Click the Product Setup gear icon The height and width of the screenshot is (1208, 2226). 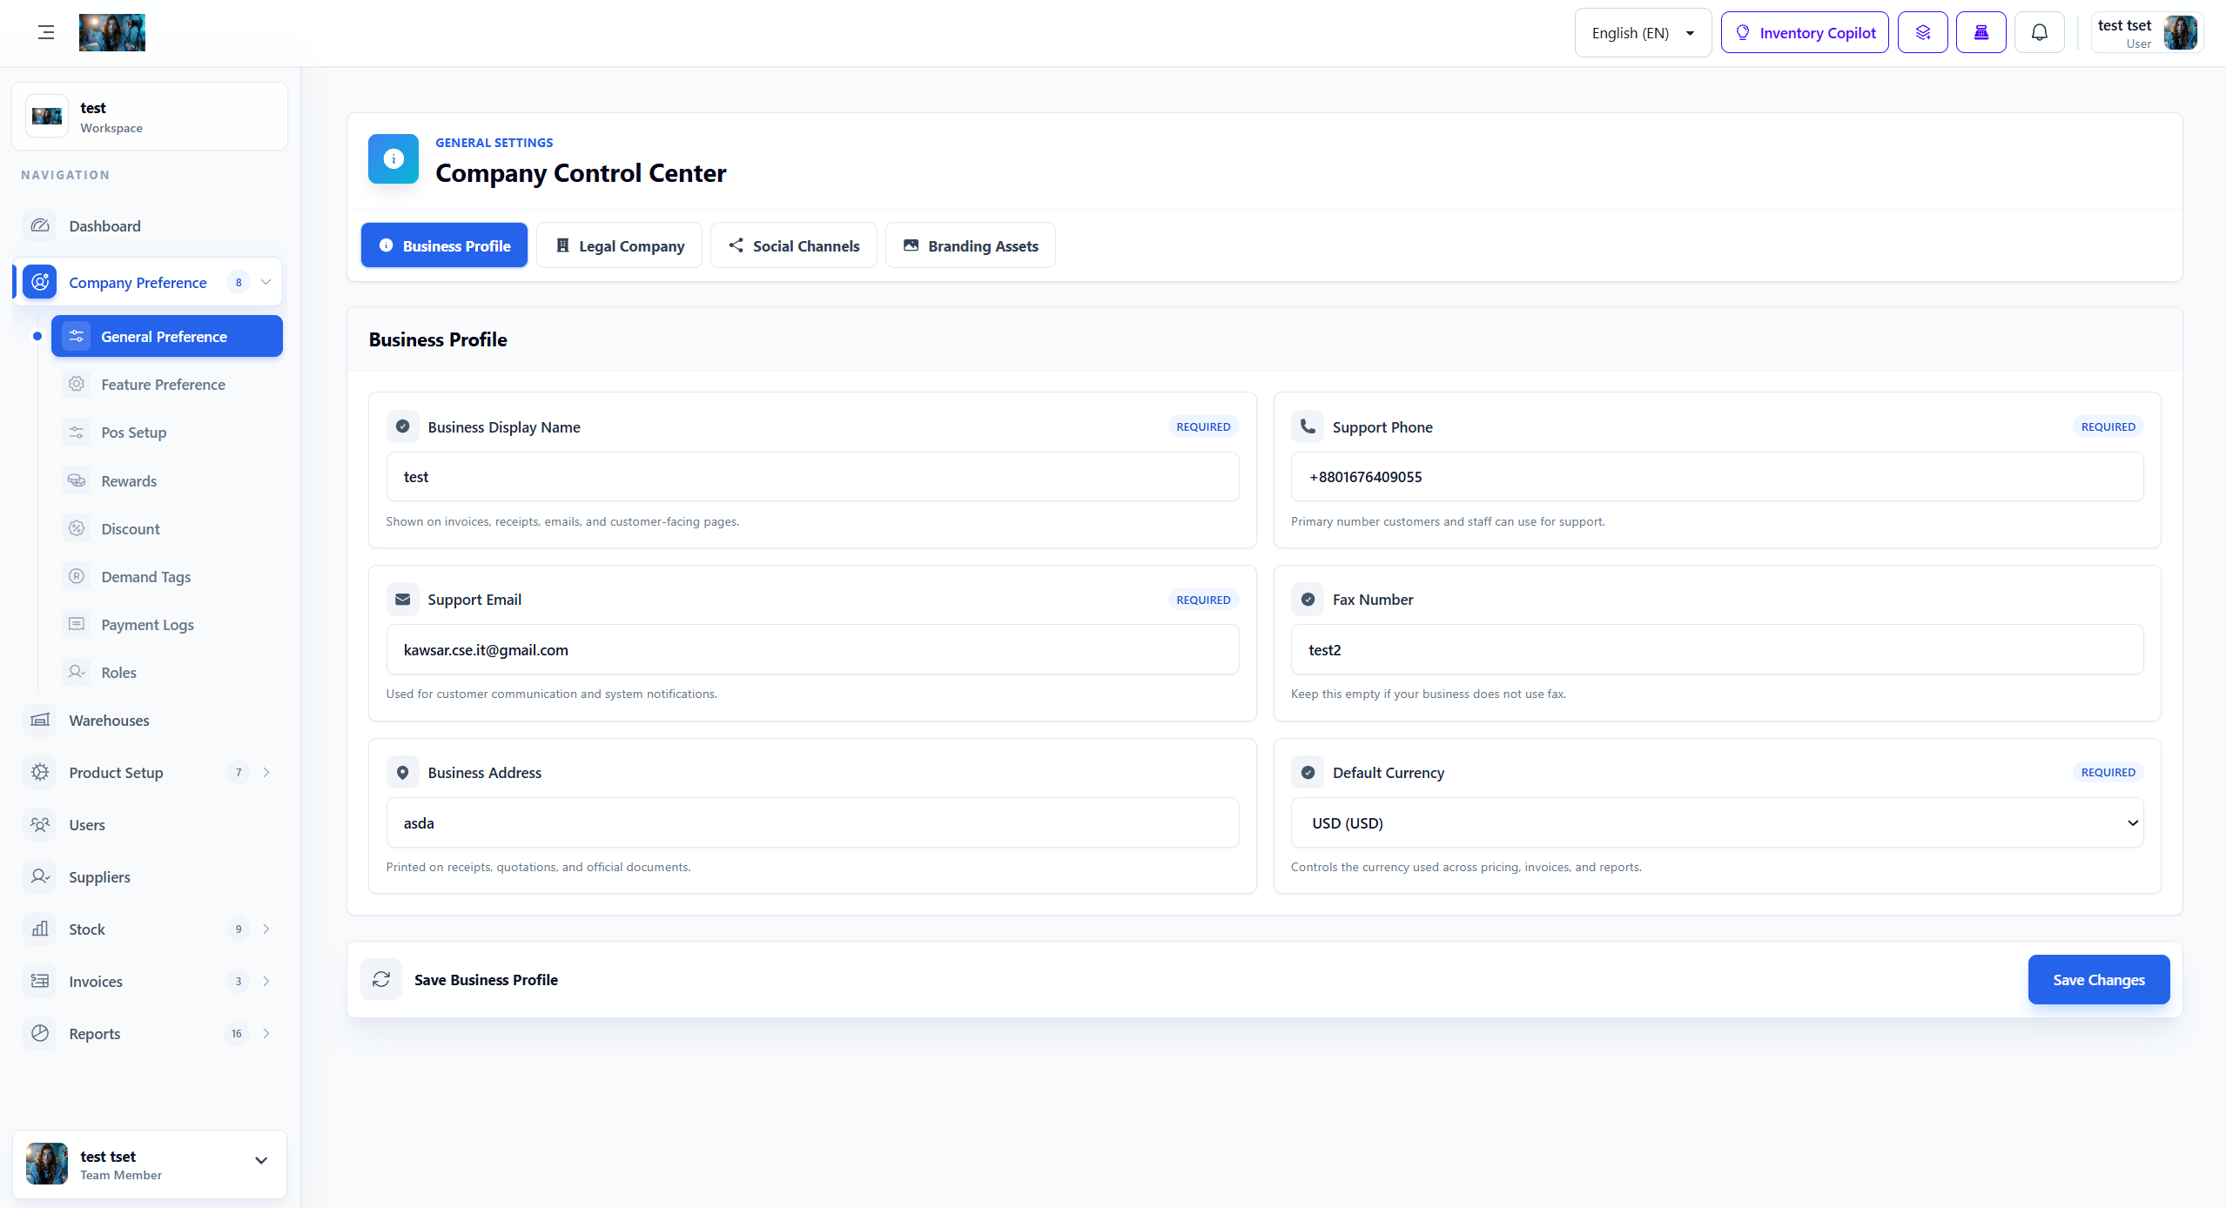pos(40,773)
